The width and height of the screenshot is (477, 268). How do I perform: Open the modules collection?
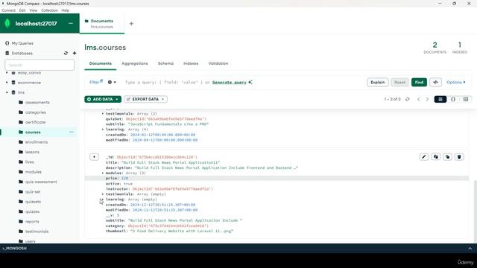point(33,172)
